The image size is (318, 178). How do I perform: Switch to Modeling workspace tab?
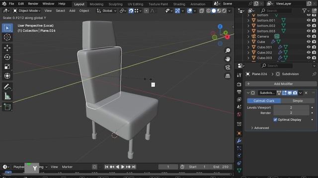tap(96, 4)
